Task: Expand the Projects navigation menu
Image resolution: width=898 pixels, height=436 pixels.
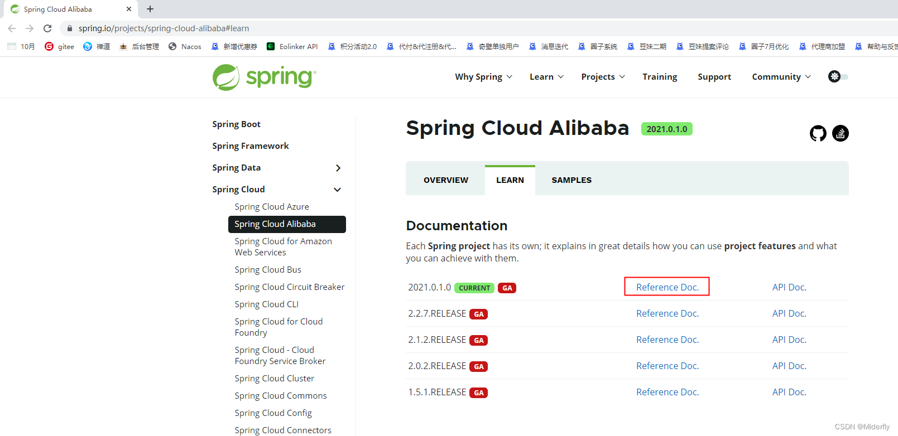Action: click(603, 77)
